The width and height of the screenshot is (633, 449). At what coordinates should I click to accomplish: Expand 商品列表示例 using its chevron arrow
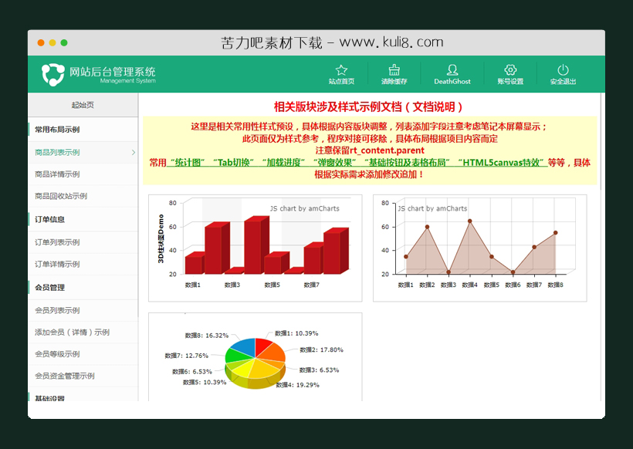[133, 153]
